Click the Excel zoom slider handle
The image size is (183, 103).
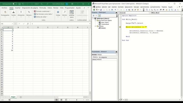(x=77, y=100)
